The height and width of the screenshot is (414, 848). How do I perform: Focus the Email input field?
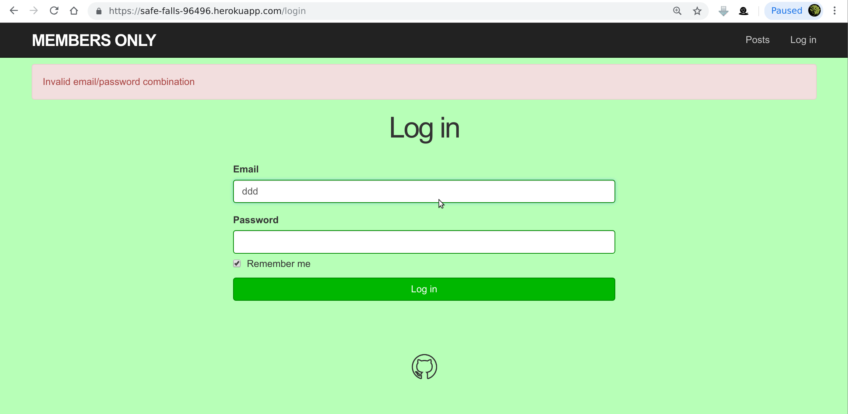pos(424,191)
